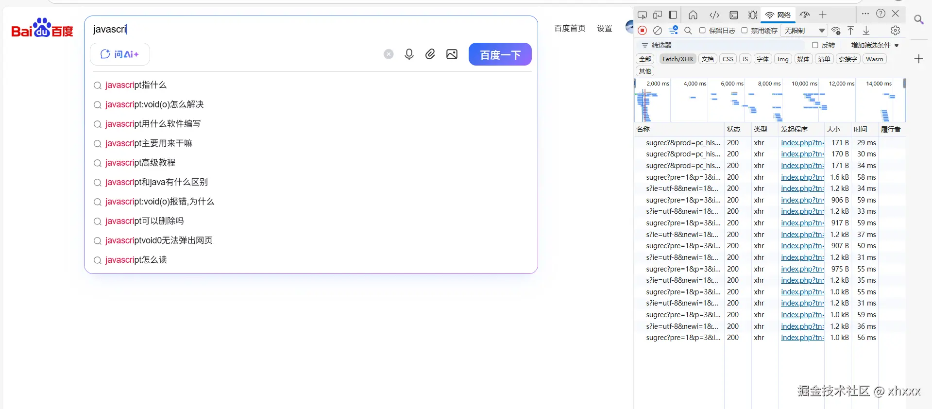Select suggestion javascript用什么软件编写
This screenshot has width=932, height=409.
153,124
